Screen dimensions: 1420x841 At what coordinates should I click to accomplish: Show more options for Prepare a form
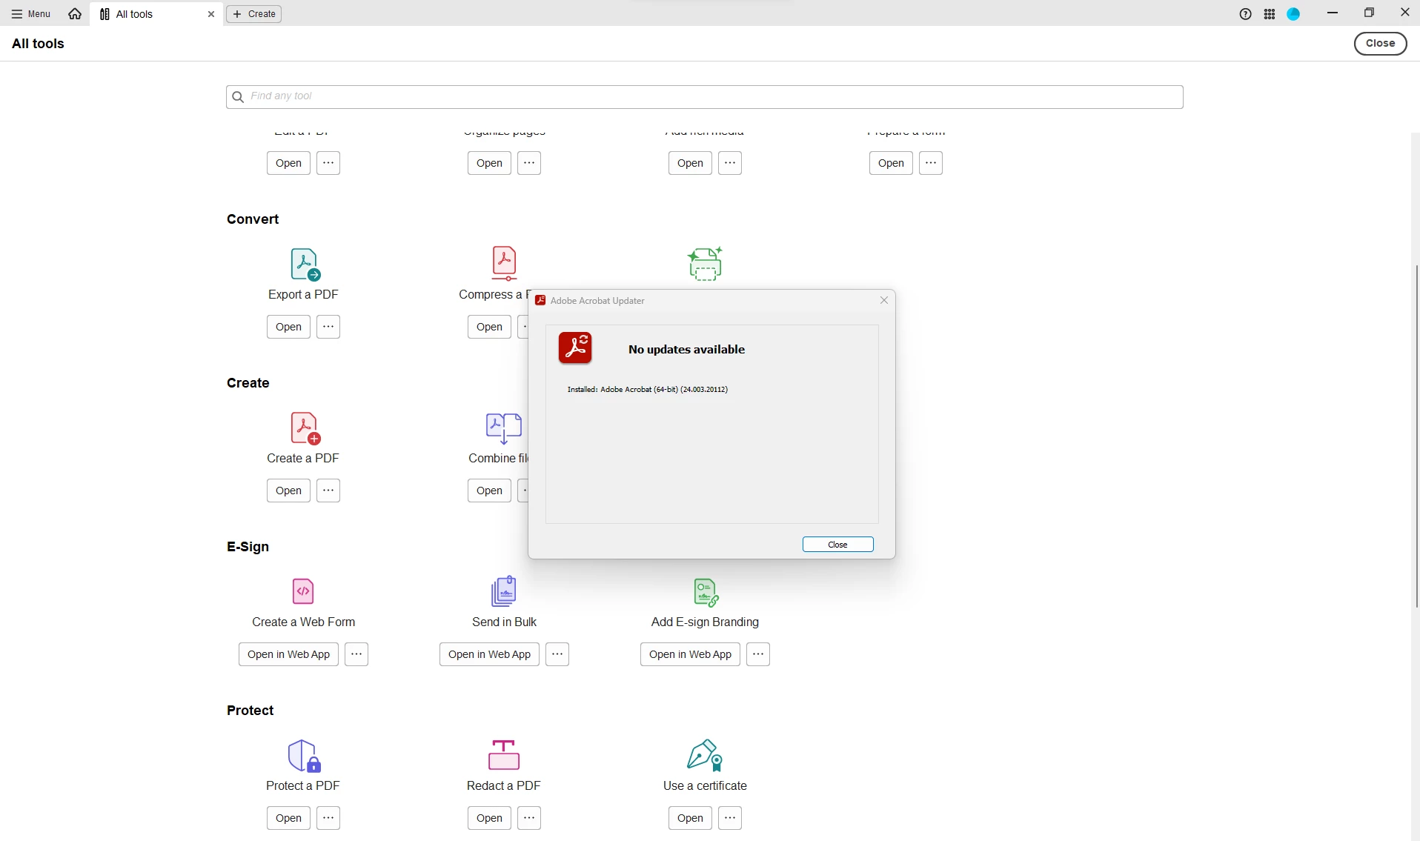click(x=931, y=163)
